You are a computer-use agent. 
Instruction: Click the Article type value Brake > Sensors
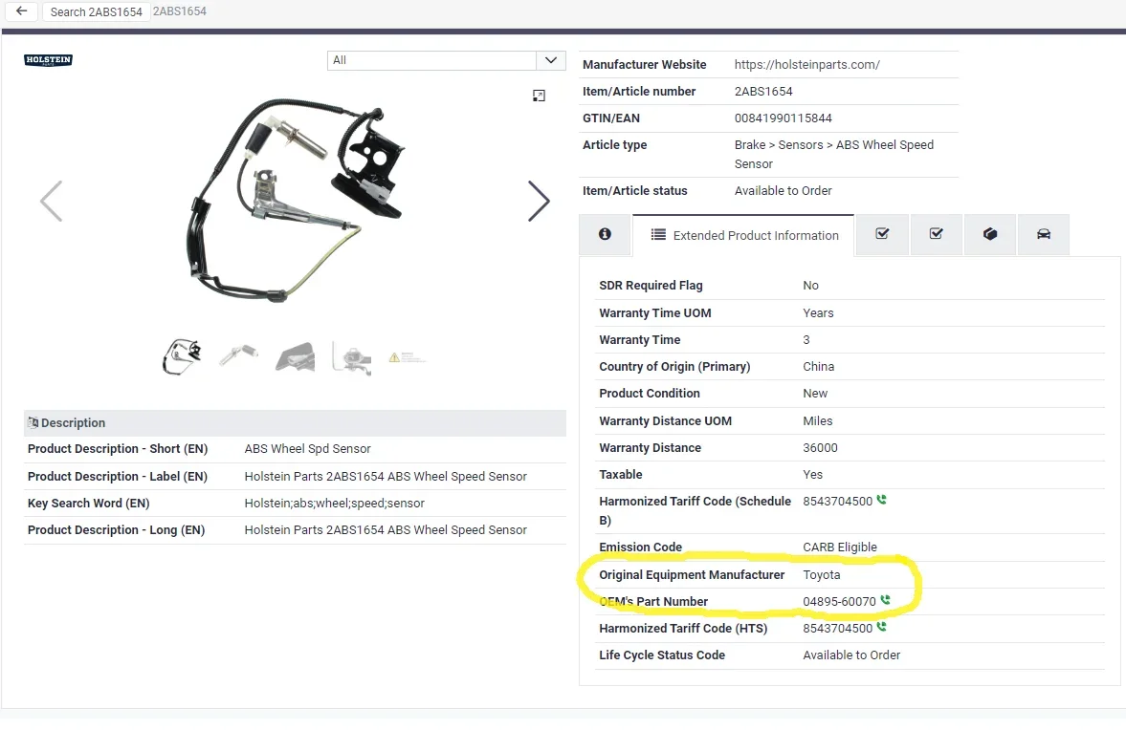tap(833, 154)
